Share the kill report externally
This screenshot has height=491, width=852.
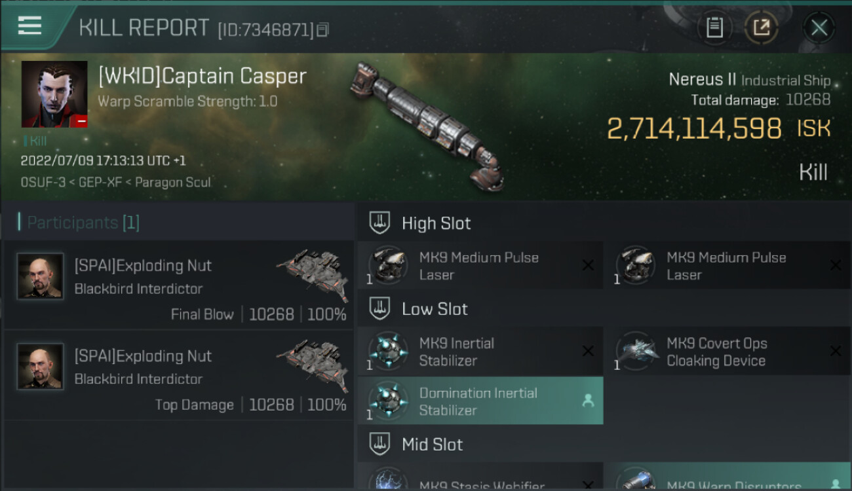tap(761, 27)
